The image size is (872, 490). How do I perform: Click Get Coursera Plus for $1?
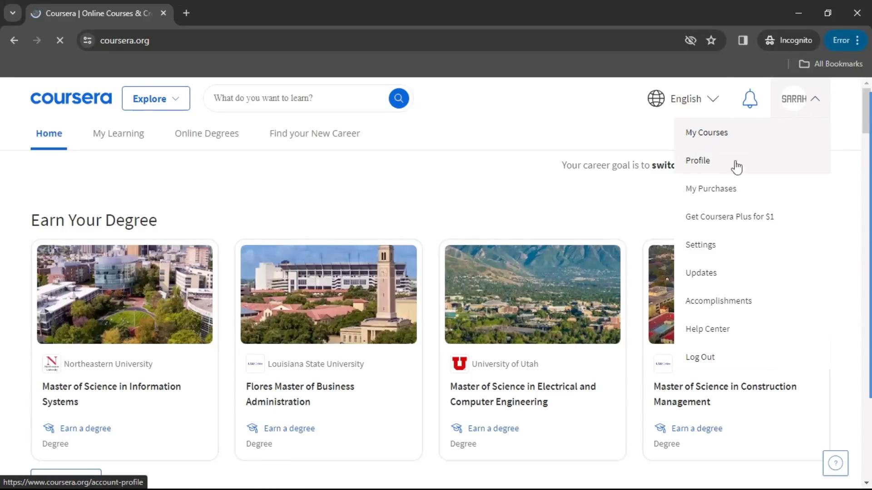(x=729, y=216)
